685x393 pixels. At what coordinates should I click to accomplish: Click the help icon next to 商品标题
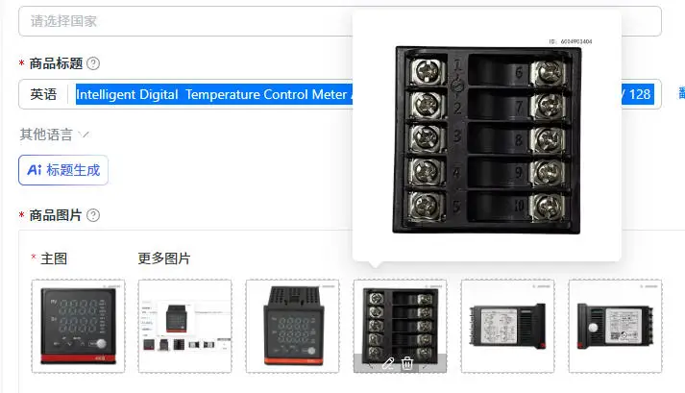pos(93,63)
